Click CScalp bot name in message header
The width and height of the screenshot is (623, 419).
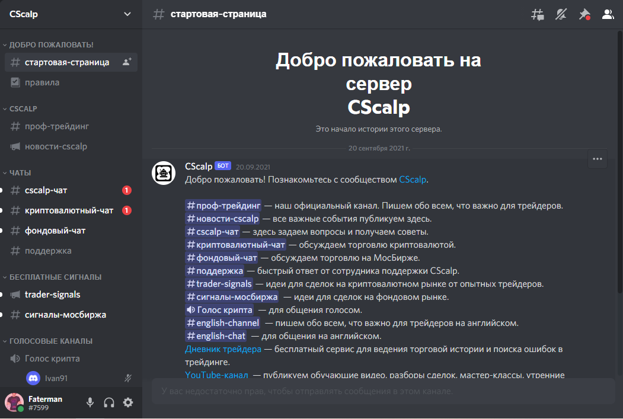pyautogui.click(x=199, y=167)
